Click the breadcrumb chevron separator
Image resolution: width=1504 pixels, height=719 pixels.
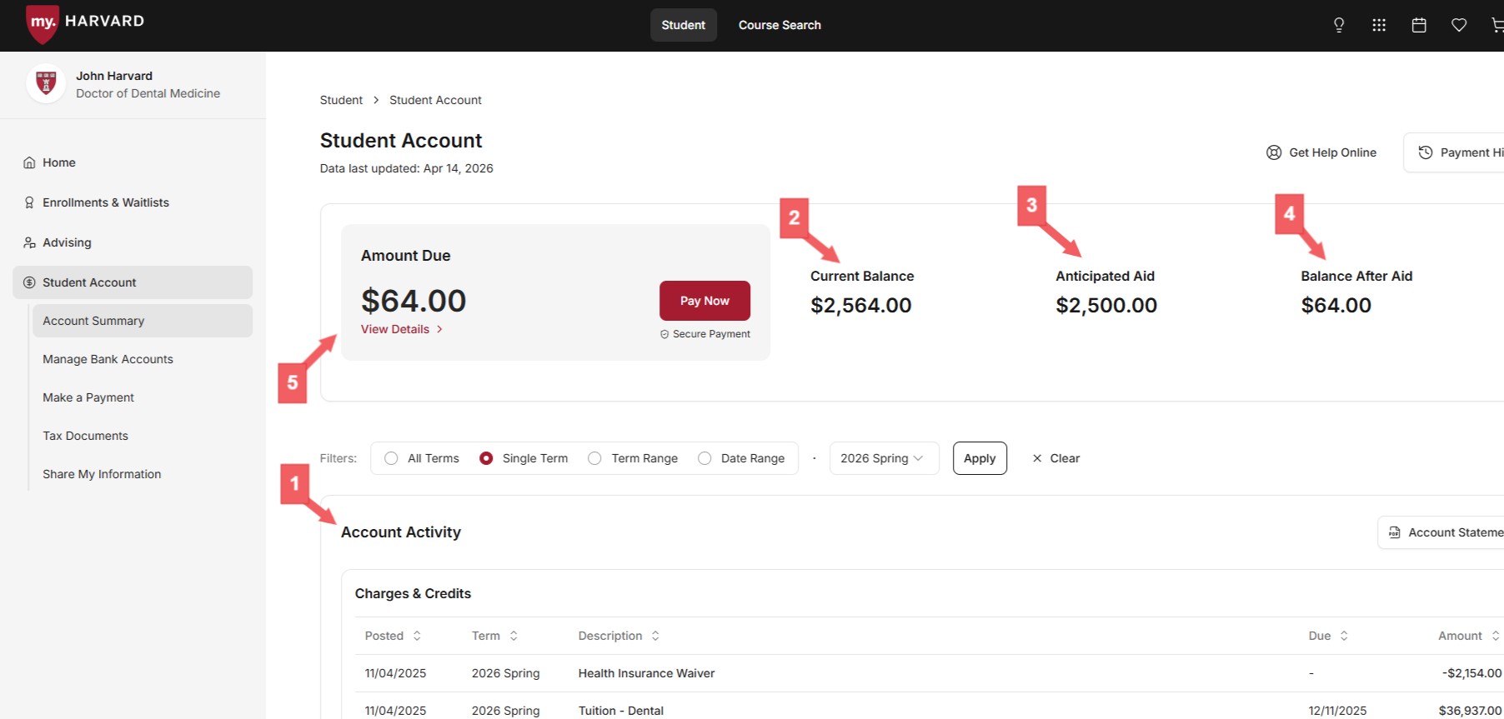pos(376,100)
